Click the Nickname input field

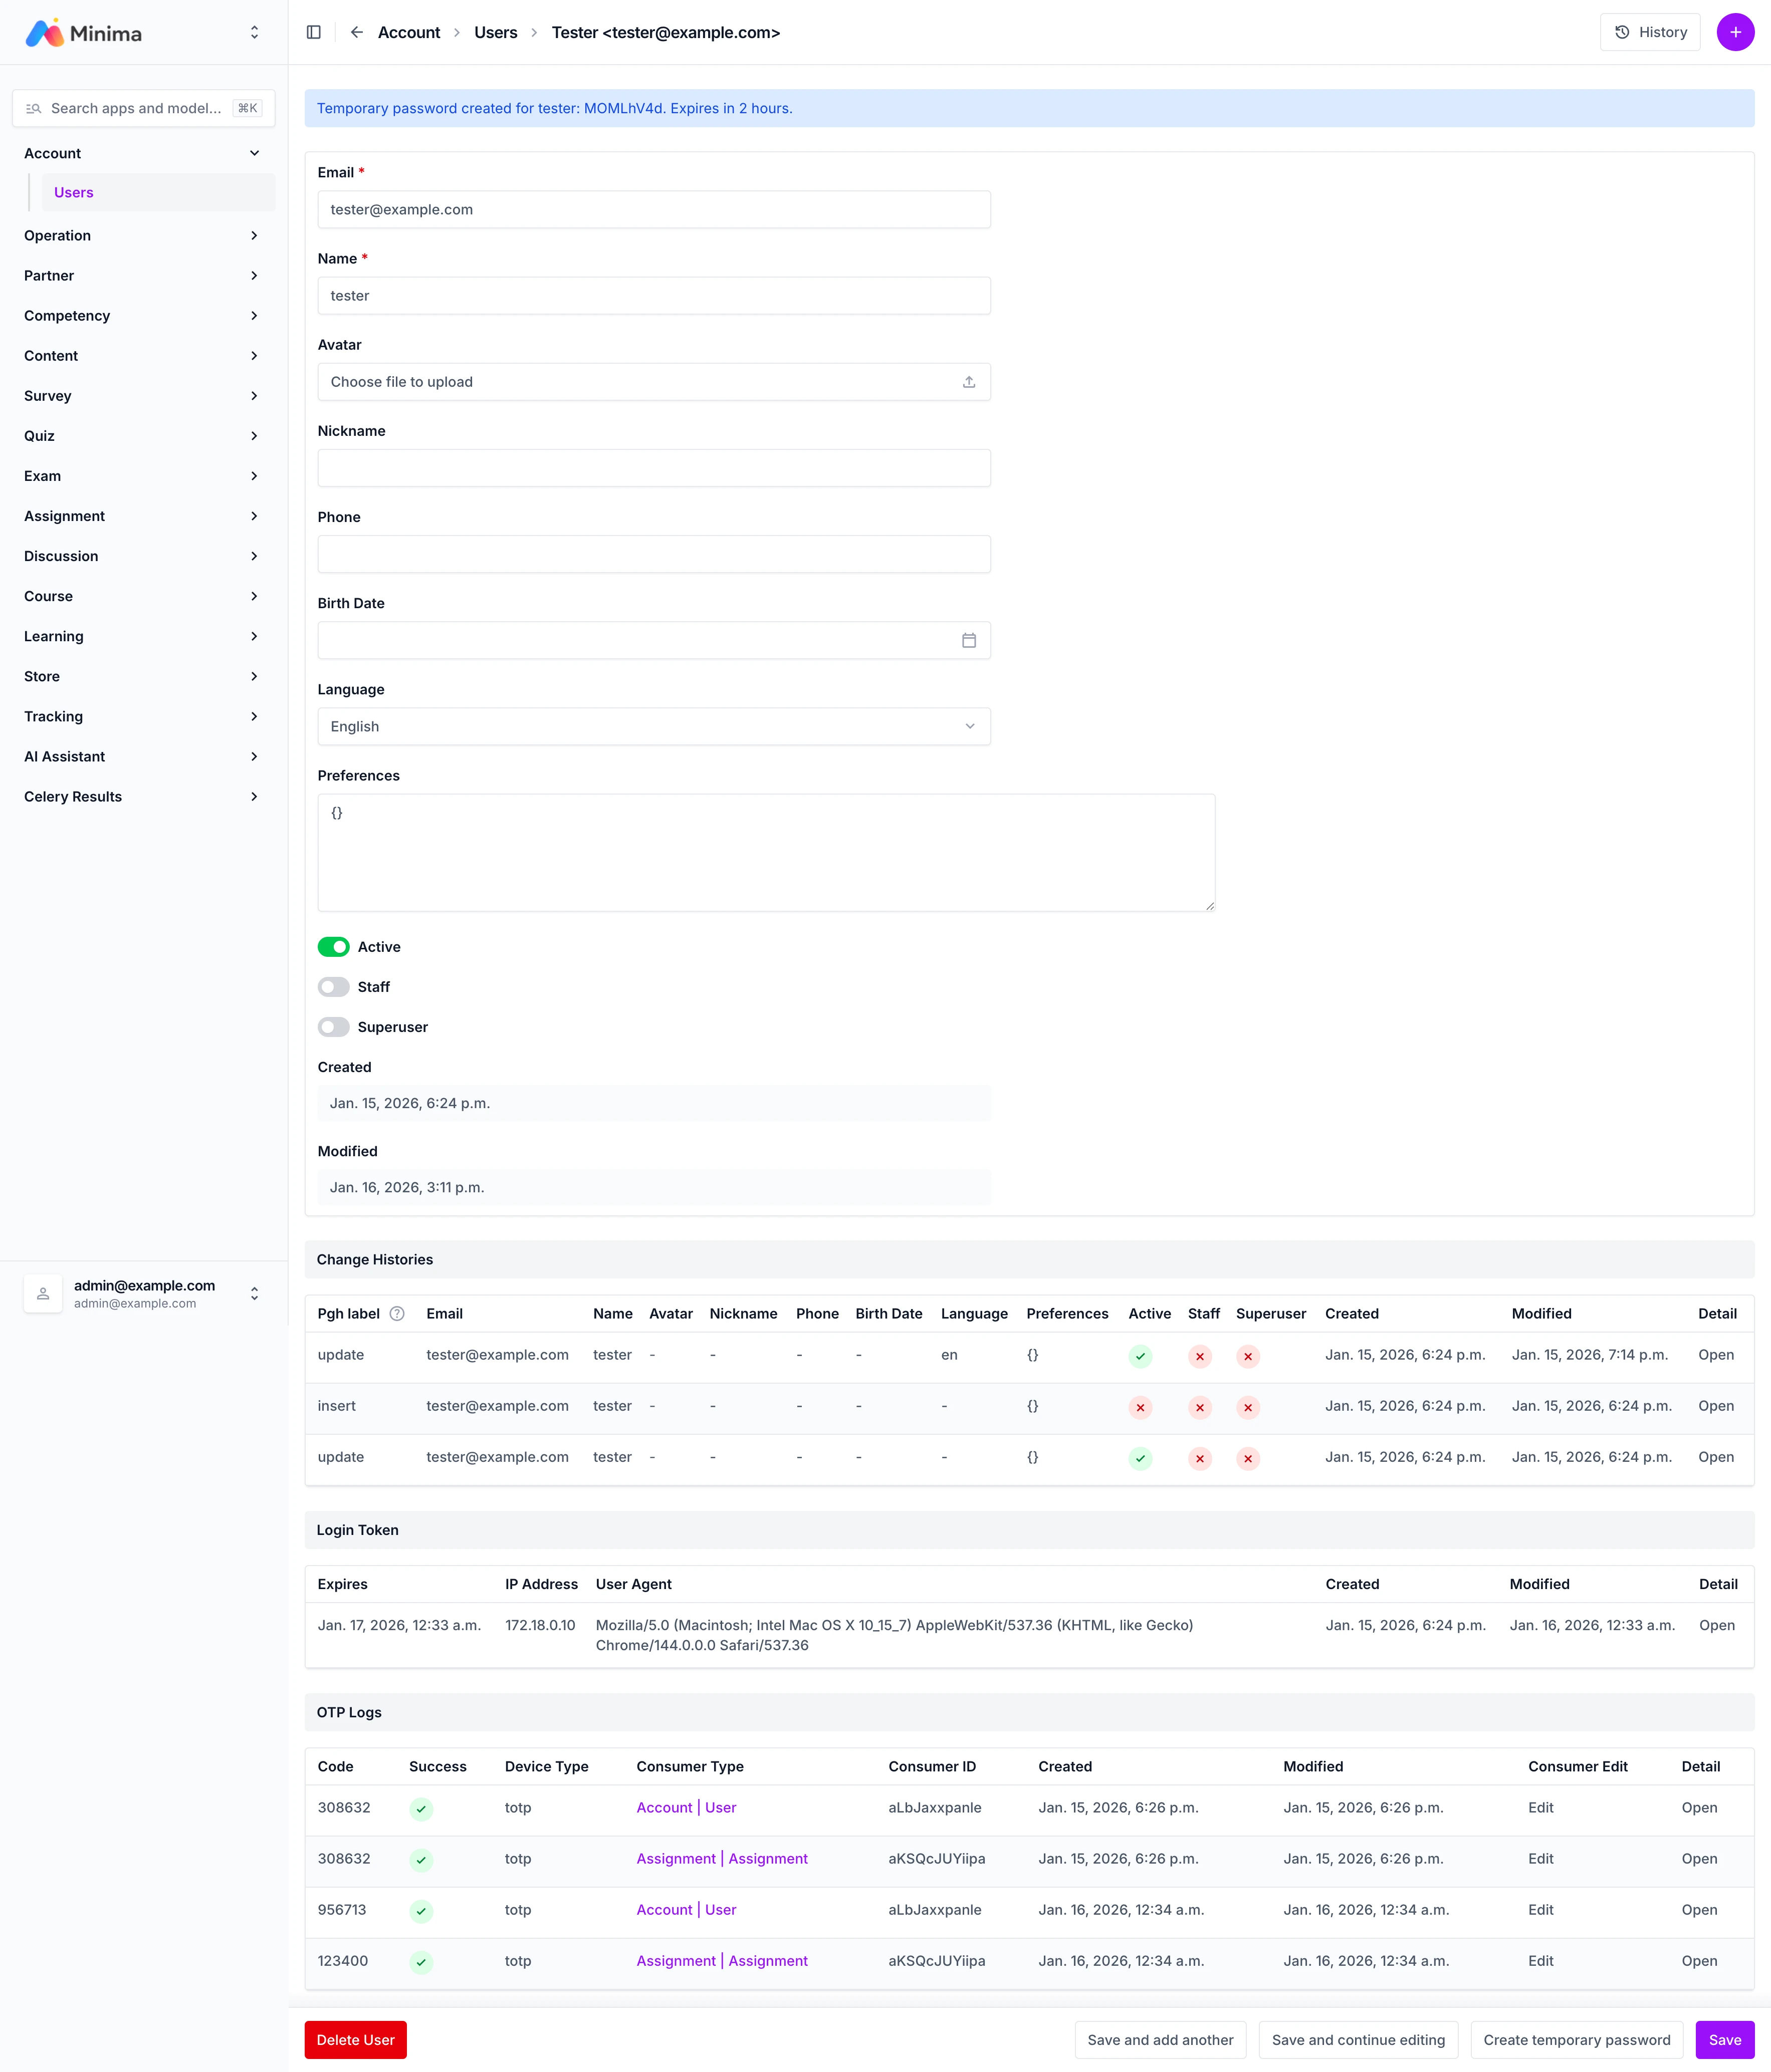click(653, 468)
